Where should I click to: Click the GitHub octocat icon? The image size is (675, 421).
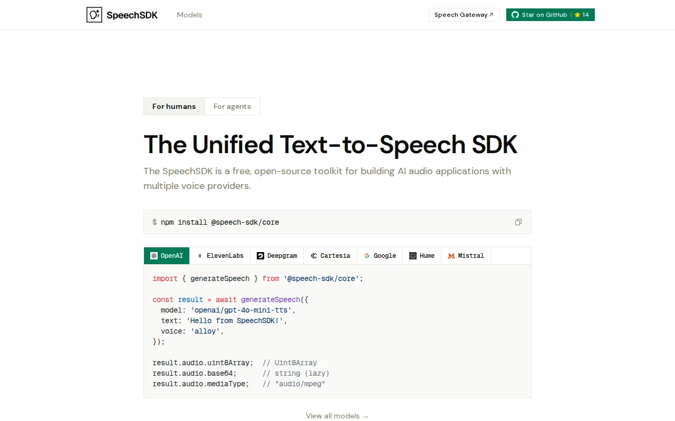coord(515,15)
